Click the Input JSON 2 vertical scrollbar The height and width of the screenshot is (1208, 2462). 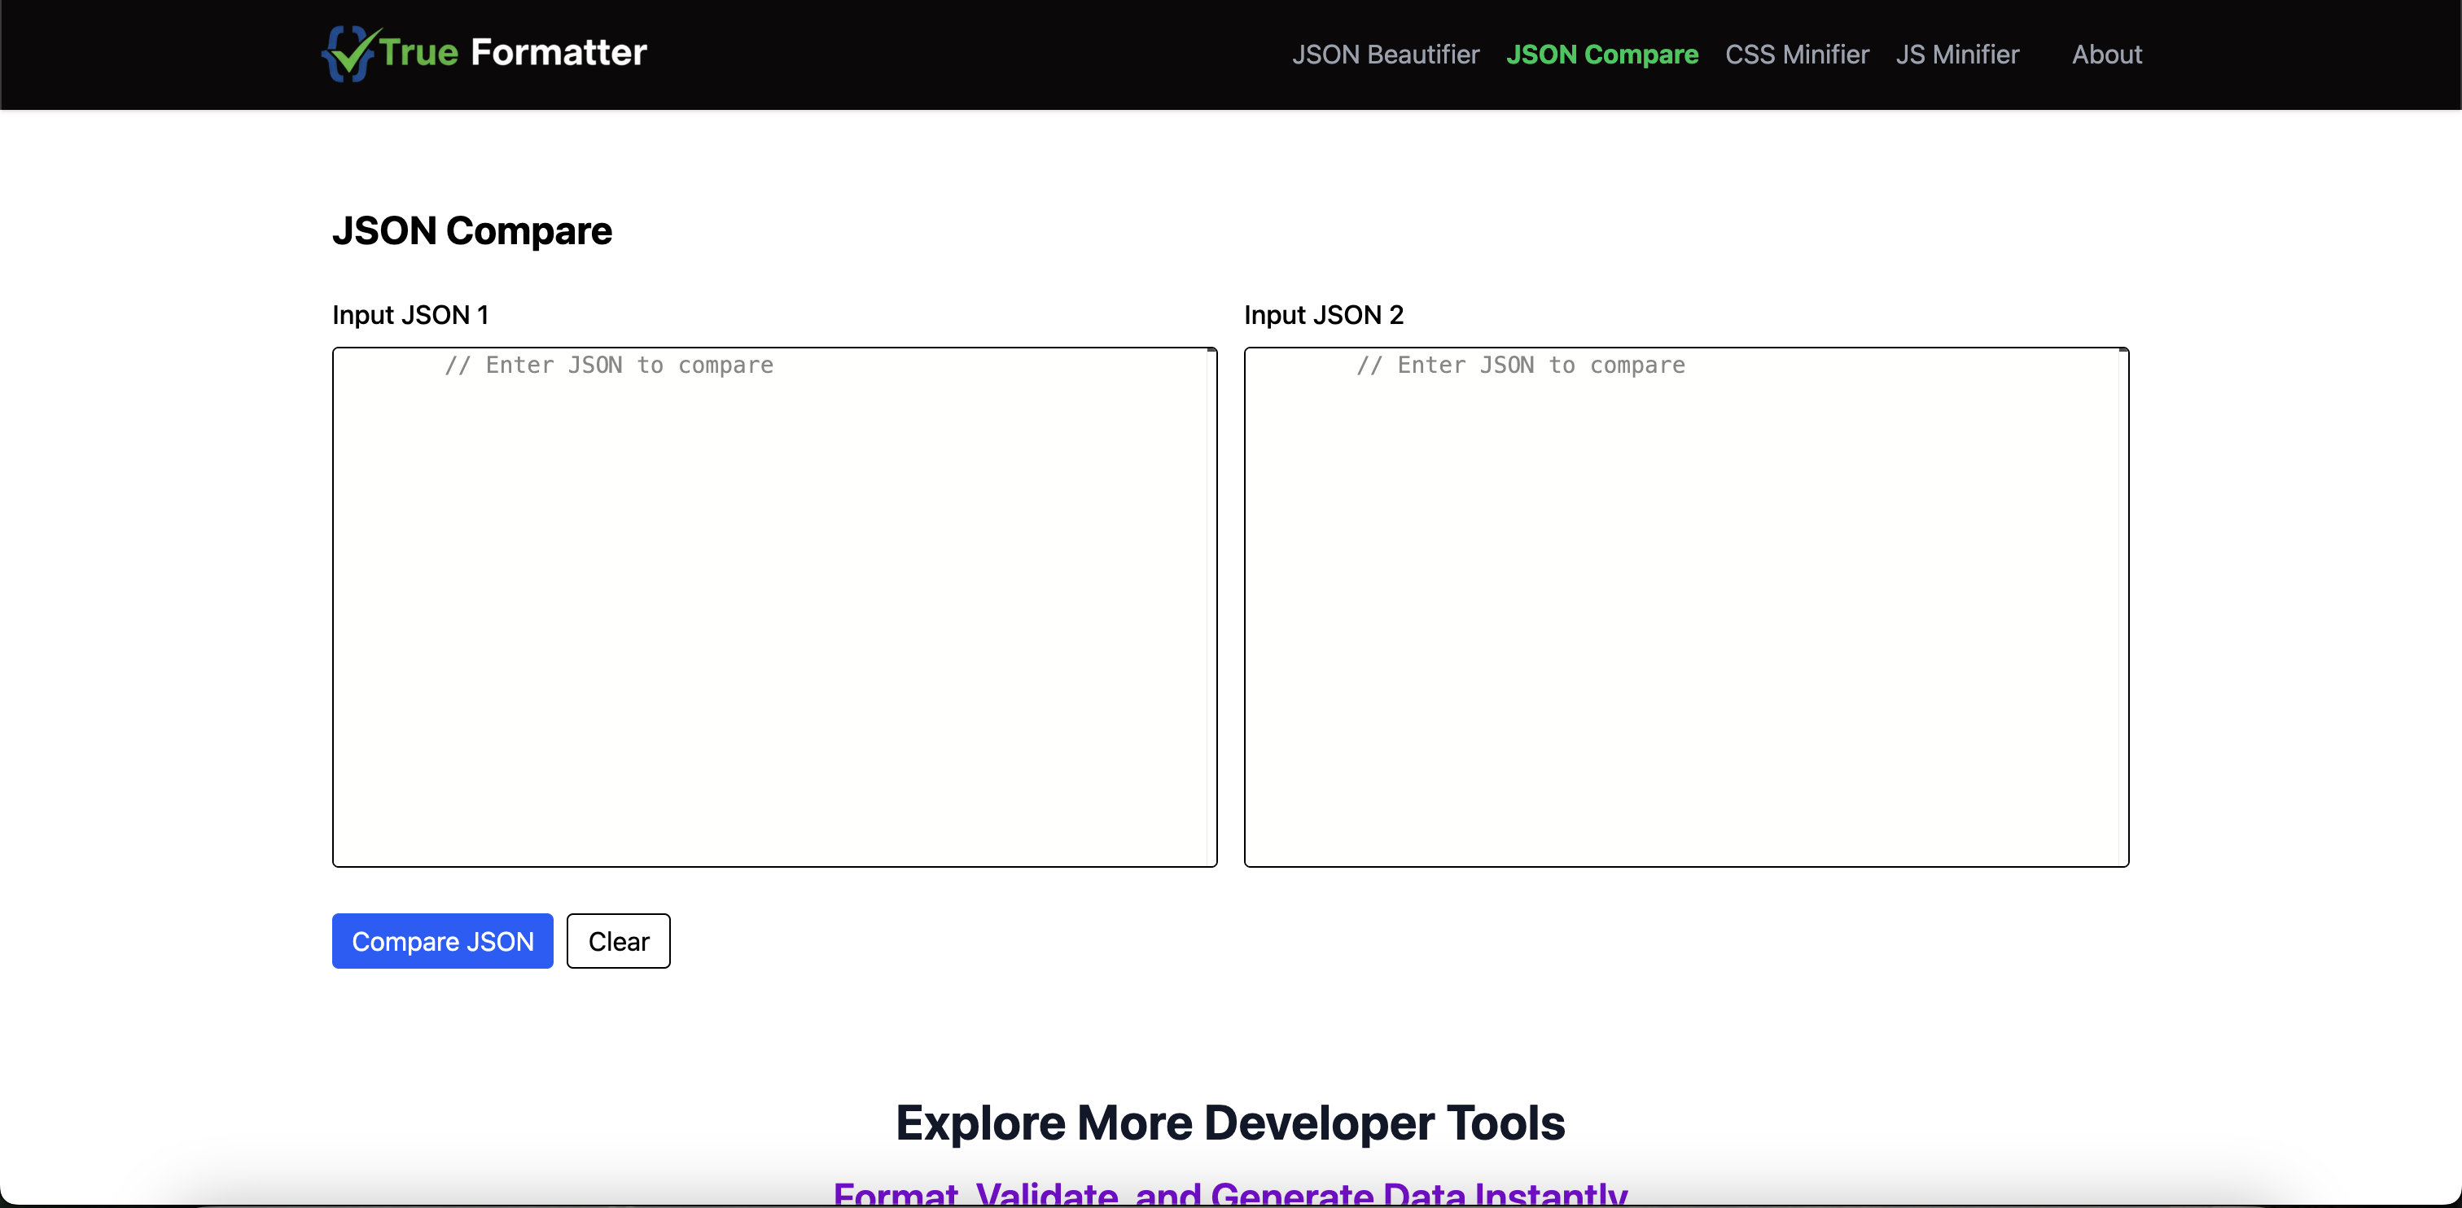(2122, 607)
